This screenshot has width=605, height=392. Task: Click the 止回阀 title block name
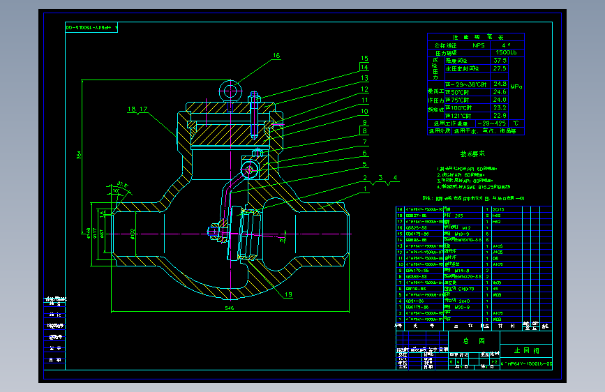(526, 350)
